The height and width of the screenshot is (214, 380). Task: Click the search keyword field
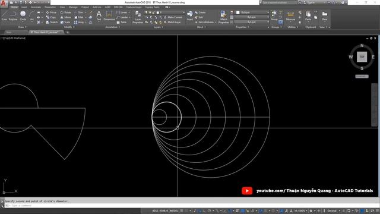(x=279, y=2)
